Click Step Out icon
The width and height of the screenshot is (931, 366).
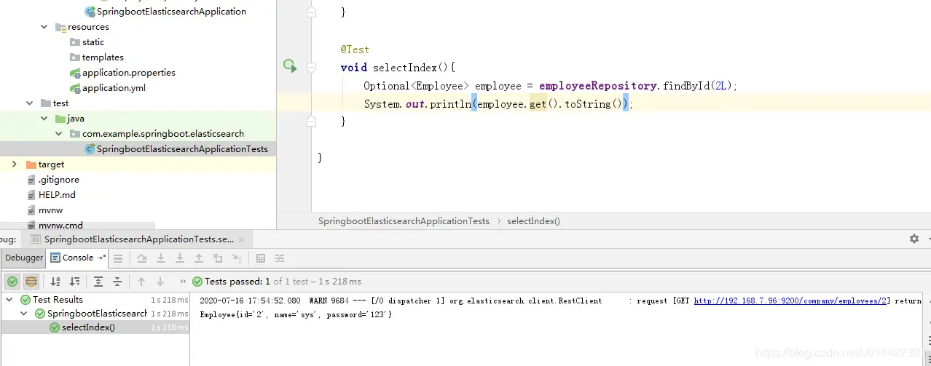tap(199, 258)
